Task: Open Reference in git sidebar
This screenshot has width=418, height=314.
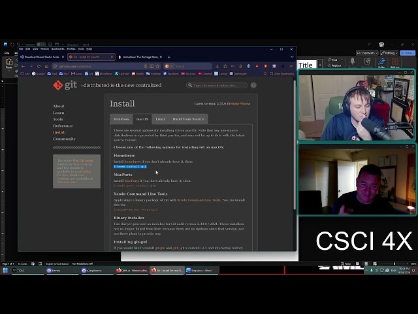Action: coord(63,126)
